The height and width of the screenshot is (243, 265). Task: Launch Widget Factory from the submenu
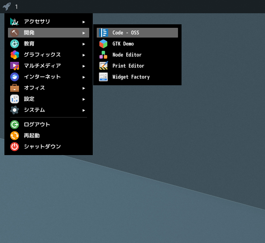click(x=137, y=77)
